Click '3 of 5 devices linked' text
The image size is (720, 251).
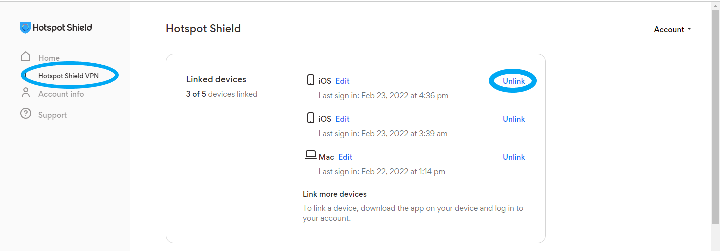pos(222,94)
